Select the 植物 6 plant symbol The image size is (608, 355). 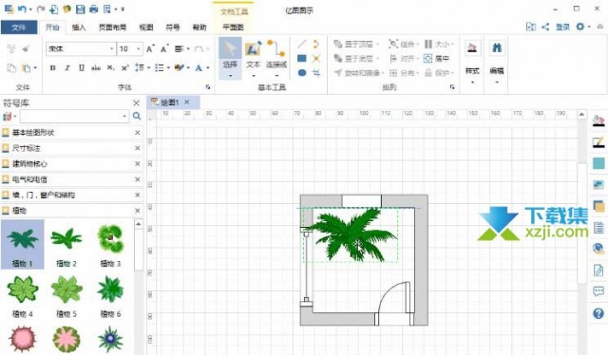[110, 296]
